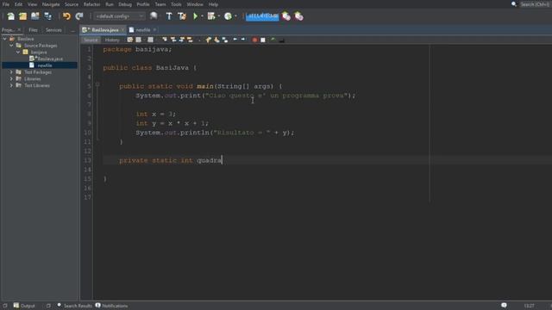Minimize the Projects panel group
The image size is (552, 310).
72,30
